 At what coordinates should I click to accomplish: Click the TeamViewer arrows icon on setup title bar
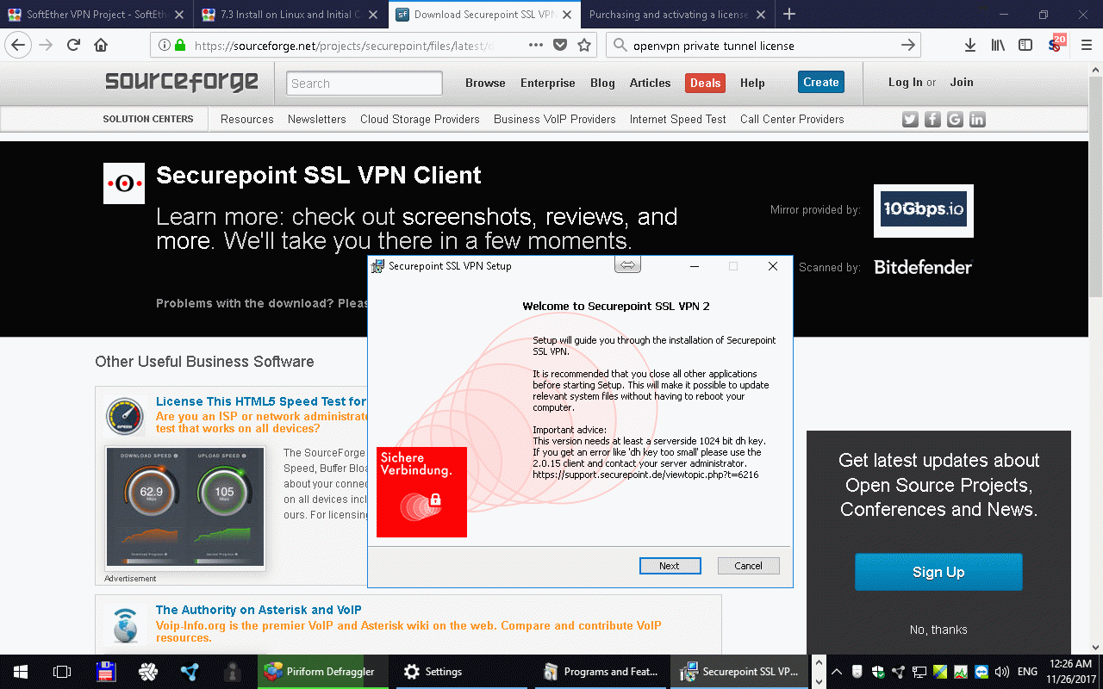628,265
